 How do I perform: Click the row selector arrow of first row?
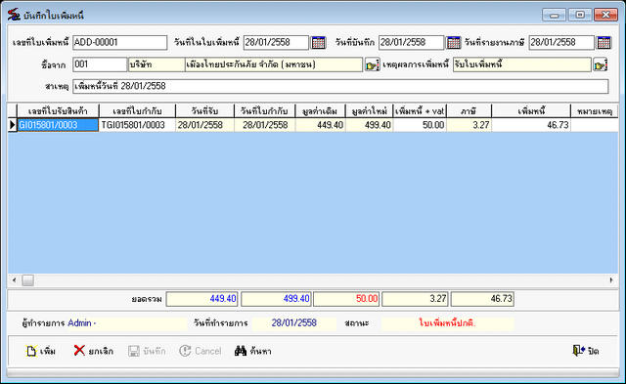coord(13,125)
